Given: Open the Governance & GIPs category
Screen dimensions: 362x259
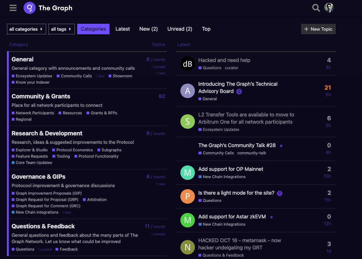Looking at the screenshot, I should [x=39, y=177].
